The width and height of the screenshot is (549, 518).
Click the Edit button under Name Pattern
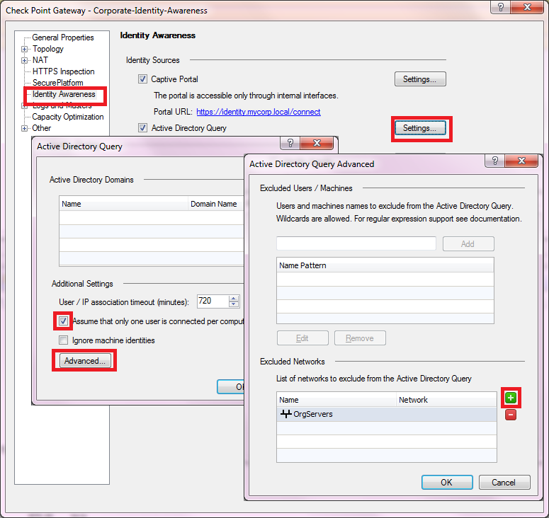(x=302, y=338)
